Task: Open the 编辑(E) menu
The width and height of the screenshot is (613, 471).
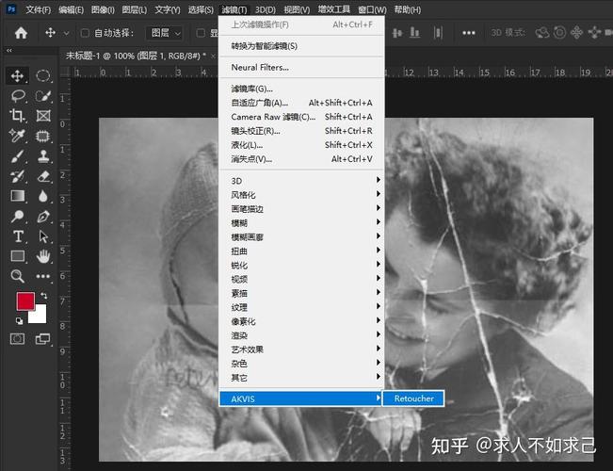Action: pyautogui.click(x=72, y=9)
